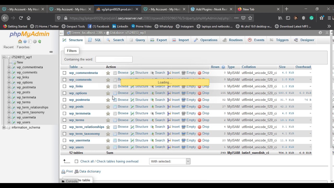This screenshot has width=334, height=188.
Task: Click the Recent tables button
Action: pos(9,47)
